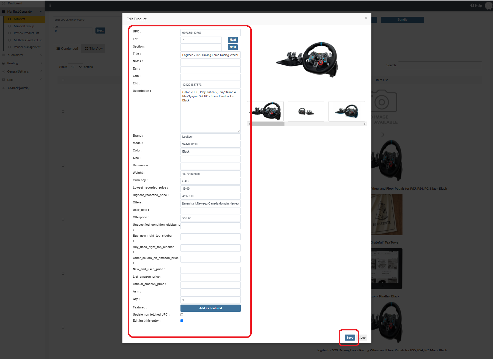Expand the Printing sidebar menu

(x=22, y=63)
